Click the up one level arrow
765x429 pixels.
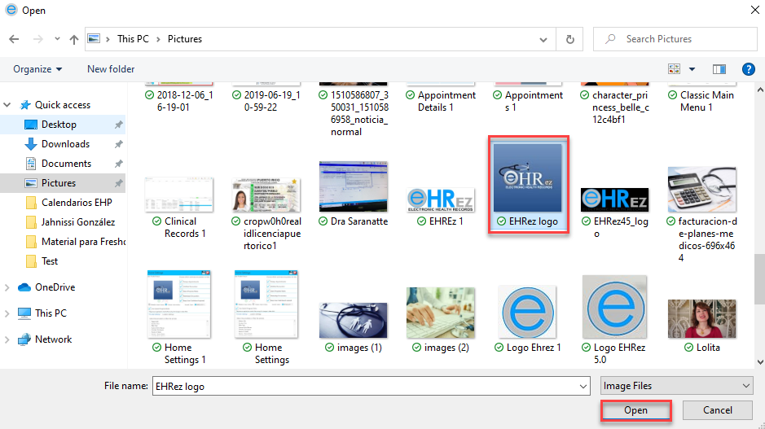point(73,40)
